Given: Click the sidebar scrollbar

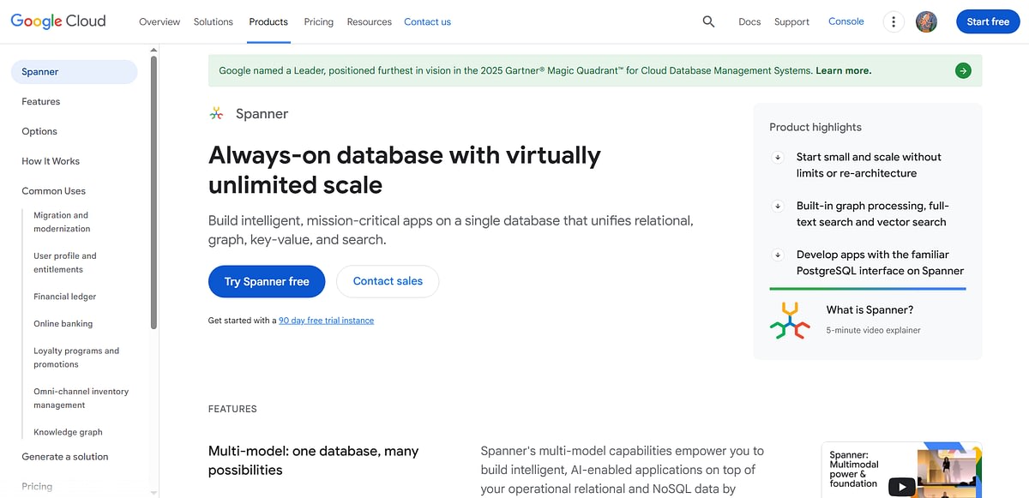Looking at the screenshot, I should (154, 189).
